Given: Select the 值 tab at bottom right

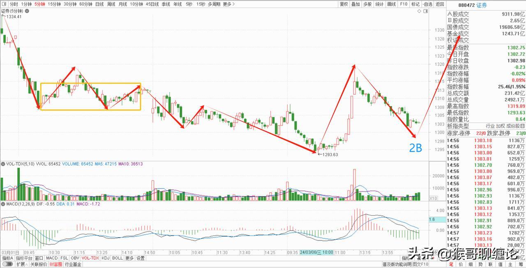Looking at the screenshot, I should pos(501,265).
